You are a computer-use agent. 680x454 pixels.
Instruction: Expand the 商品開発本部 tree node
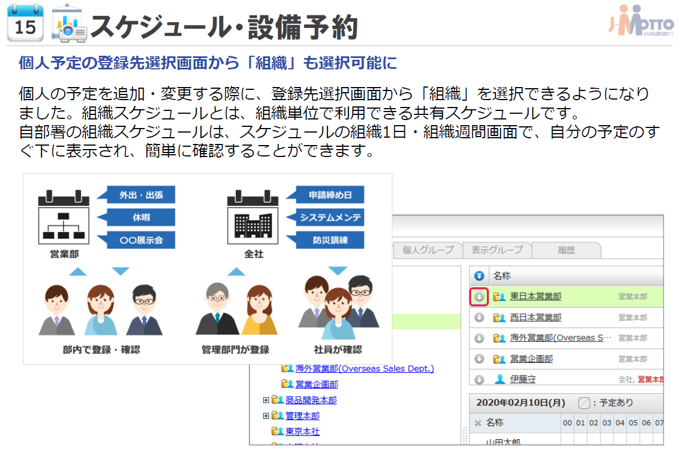pos(266,400)
